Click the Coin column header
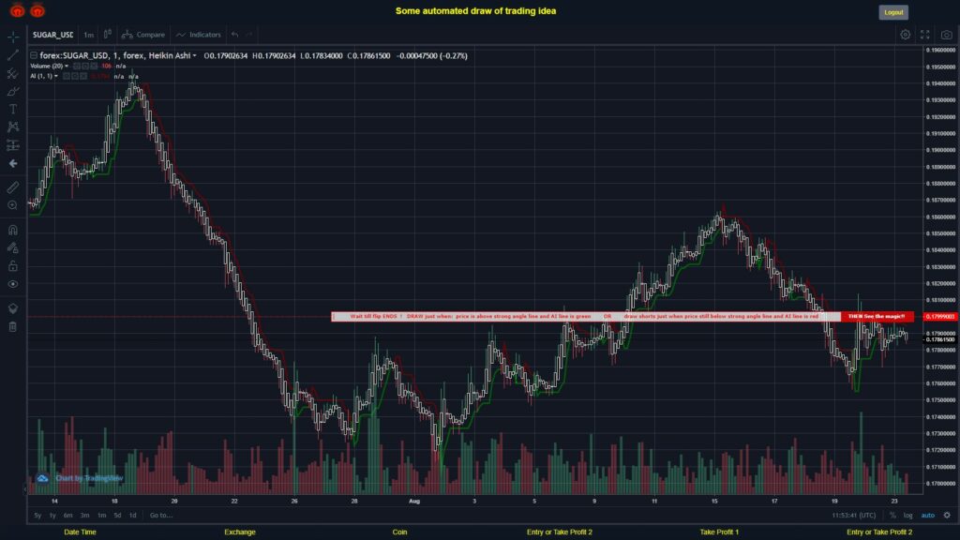 (399, 532)
